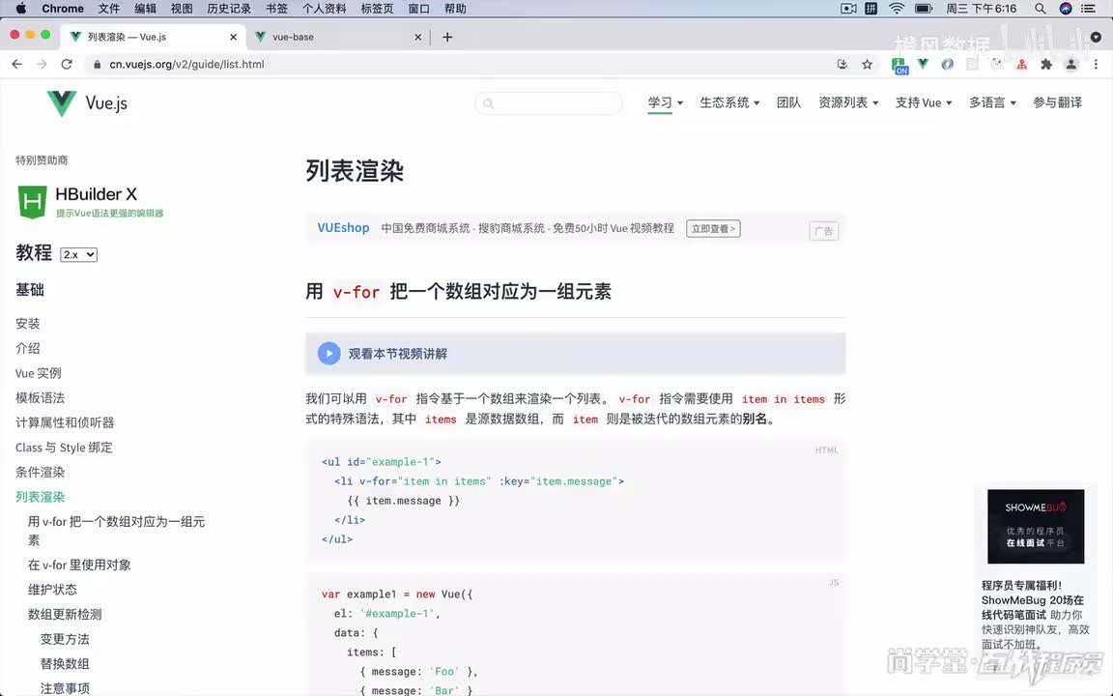Bookmark page with the star icon
This screenshot has height=696, width=1113.
pos(867,64)
